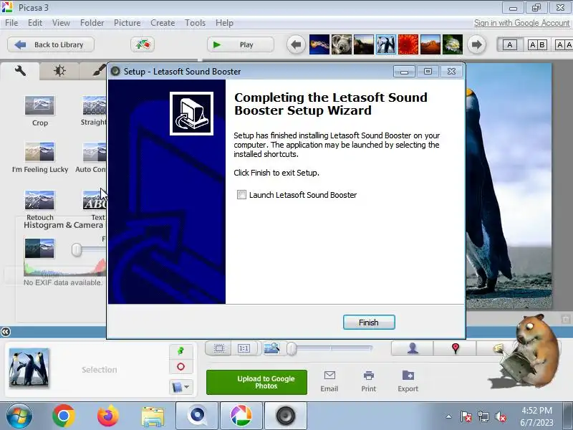
Task: Click the photo tray swap icon button
Action: 143,44
